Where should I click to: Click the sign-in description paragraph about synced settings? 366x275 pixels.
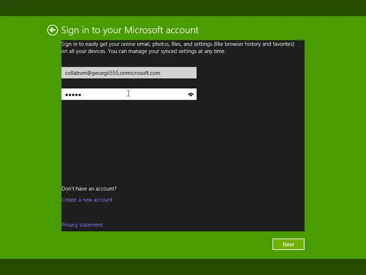178,48
